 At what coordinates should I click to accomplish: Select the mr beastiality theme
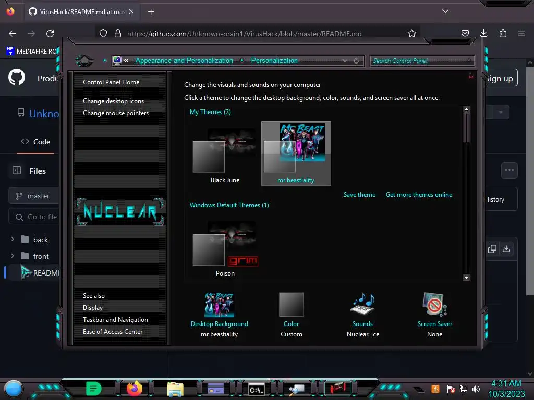tap(296, 154)
